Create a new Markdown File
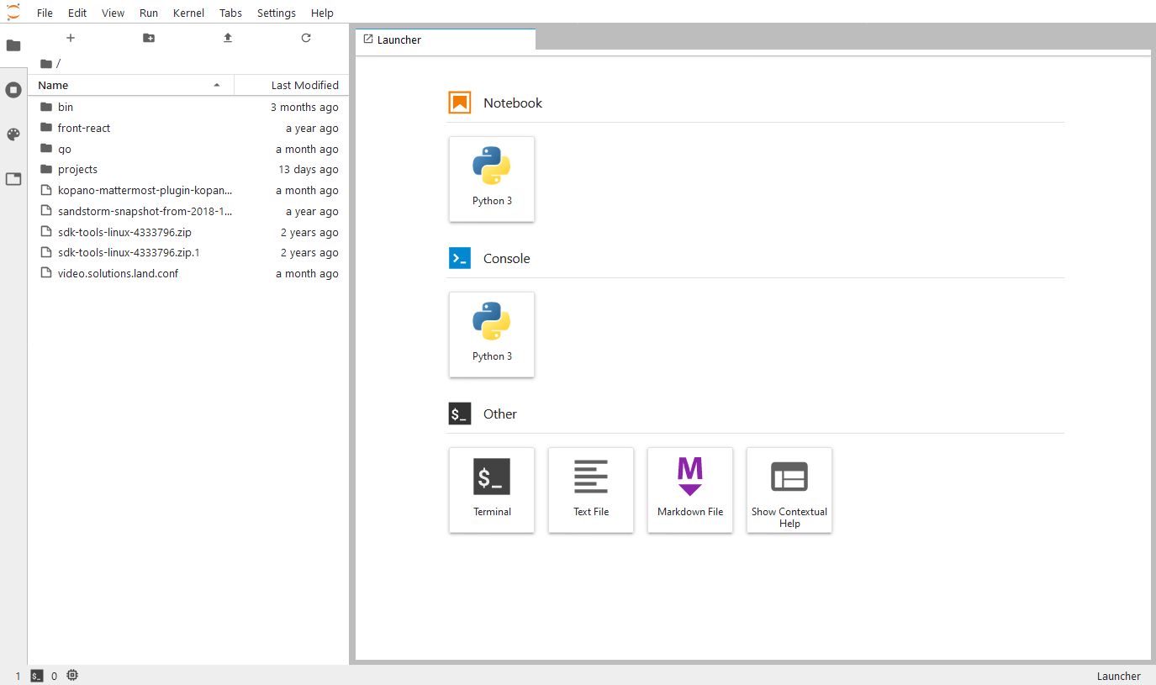This screenshot has height=685, width=1156. (690, 490)
